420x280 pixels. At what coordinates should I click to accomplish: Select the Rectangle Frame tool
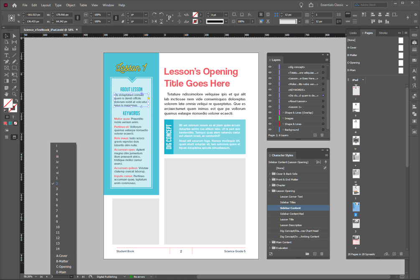6,68
